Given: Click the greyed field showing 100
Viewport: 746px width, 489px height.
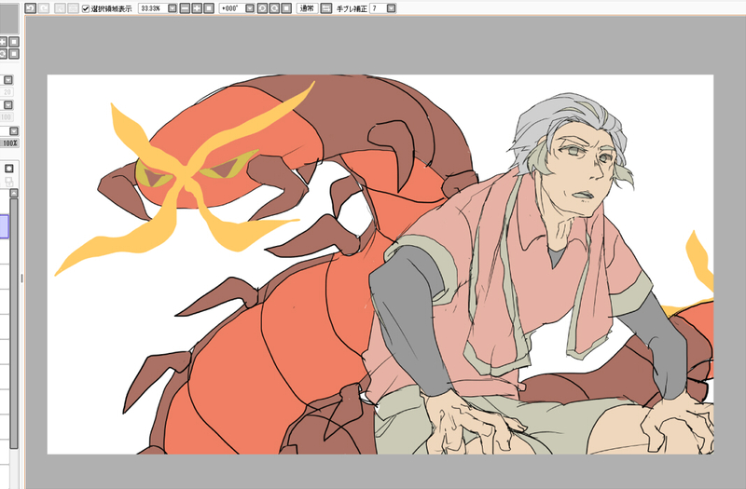Looking at the screenshot, I should pos(7,117).
